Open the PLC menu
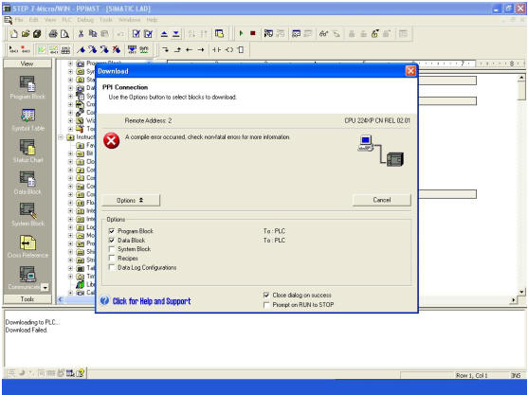The height and width of the screenshot is (395, 528). tap(66, 20)
